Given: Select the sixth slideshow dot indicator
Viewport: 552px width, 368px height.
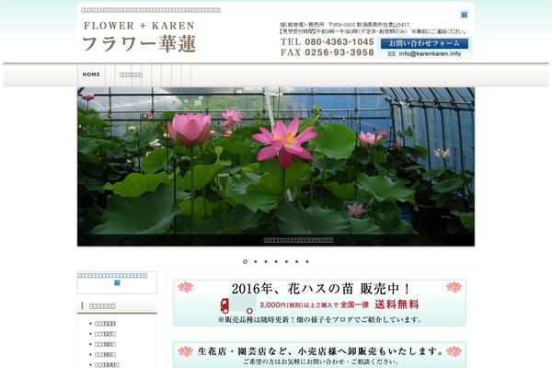Looking at the screenshot, I should 297,261.
